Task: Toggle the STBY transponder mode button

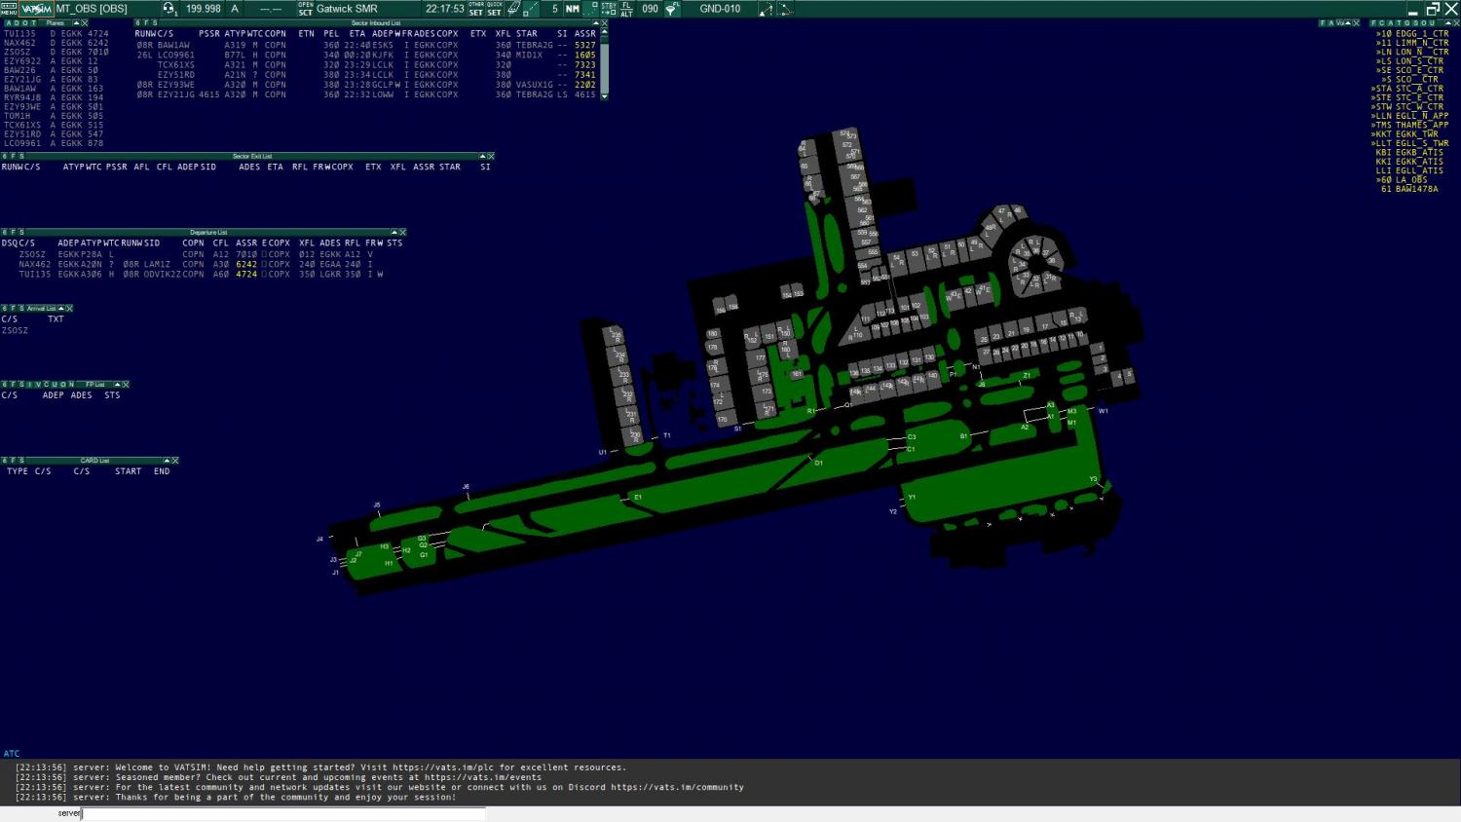Action: click(609, 9)
